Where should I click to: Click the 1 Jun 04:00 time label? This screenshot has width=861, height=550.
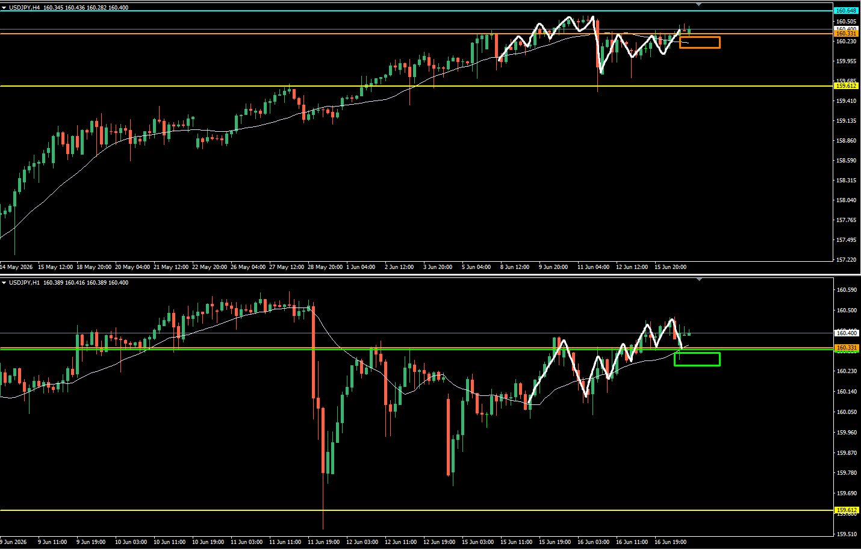pos(361,267)
